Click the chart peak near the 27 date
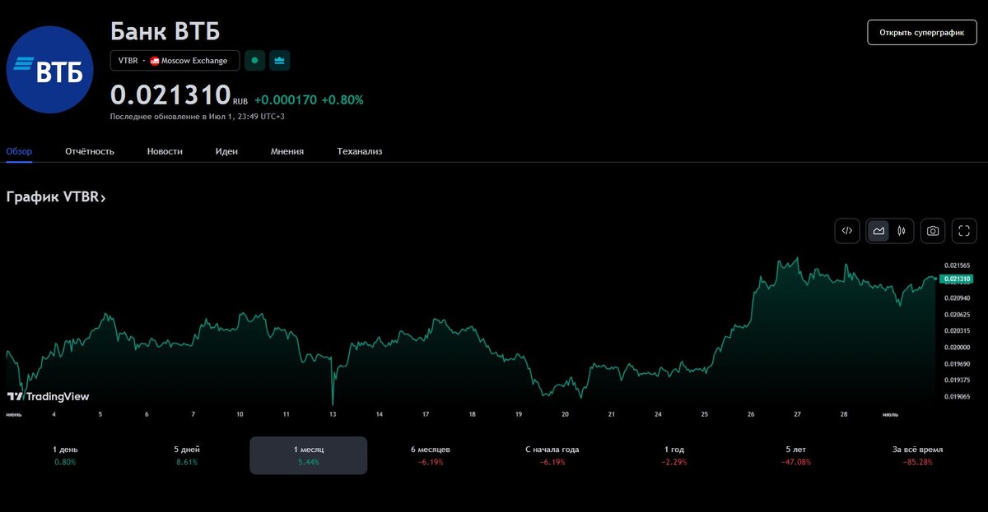Image resolution: width=988 pixels, height=512 pixels. tap(797, 258)
